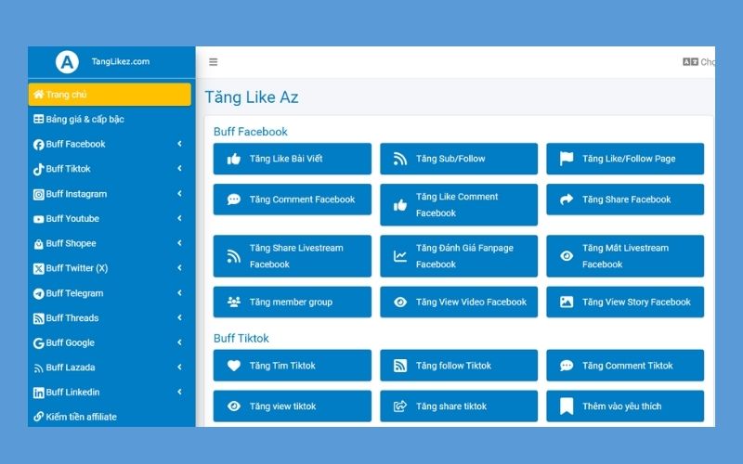The image size is (743, 464).
Task: Click the eye icon on Tăng View Video Facebook
Action: click(x=400, y=303)
